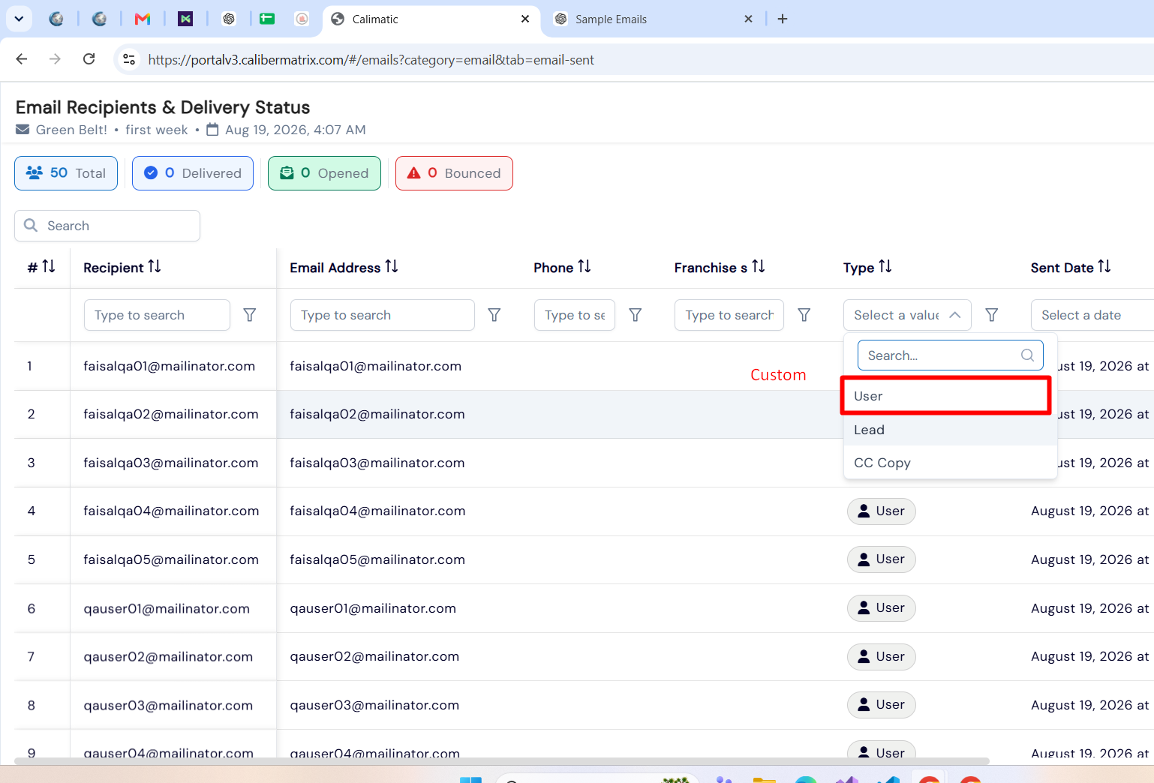Click the Green Belt! email subject
The height and width of the screenshot is (783, 1154).
coord(71,130)
